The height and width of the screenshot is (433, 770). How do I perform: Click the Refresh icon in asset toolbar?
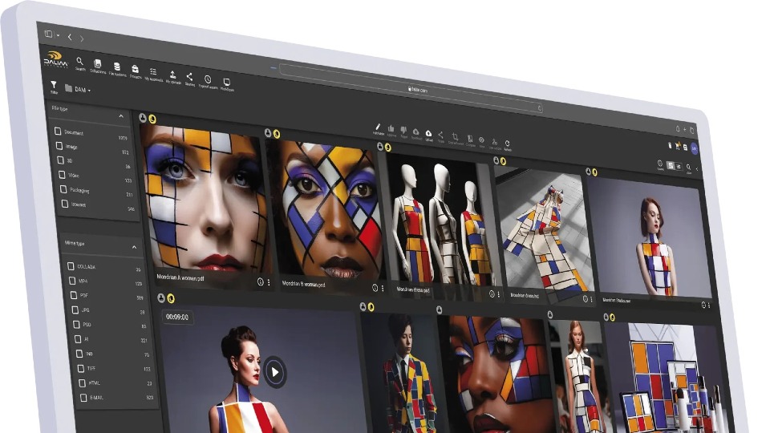pyautogui.click(x=507, y=144)
